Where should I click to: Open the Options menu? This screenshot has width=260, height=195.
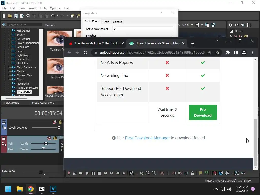coord(55,8)
